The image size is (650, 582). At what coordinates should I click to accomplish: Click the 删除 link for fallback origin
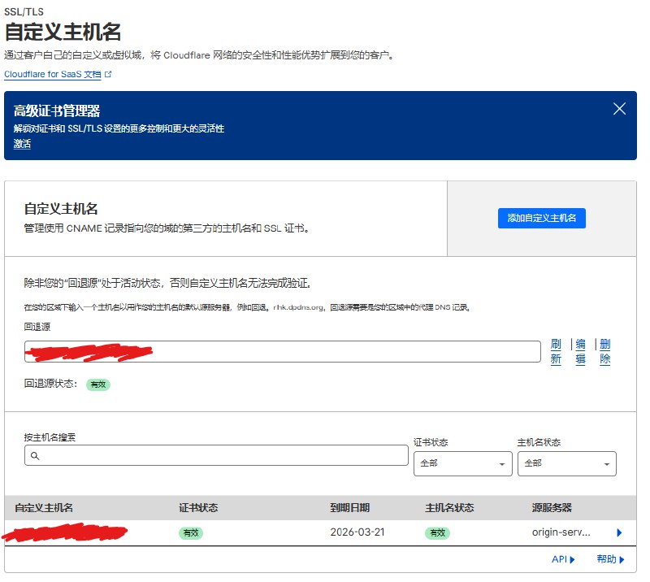[604, 352]
